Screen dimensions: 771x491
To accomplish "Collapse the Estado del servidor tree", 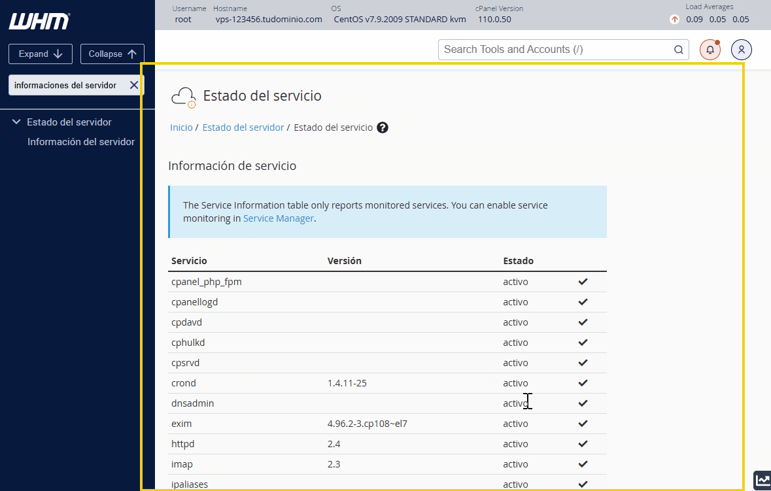I will 16,122.
